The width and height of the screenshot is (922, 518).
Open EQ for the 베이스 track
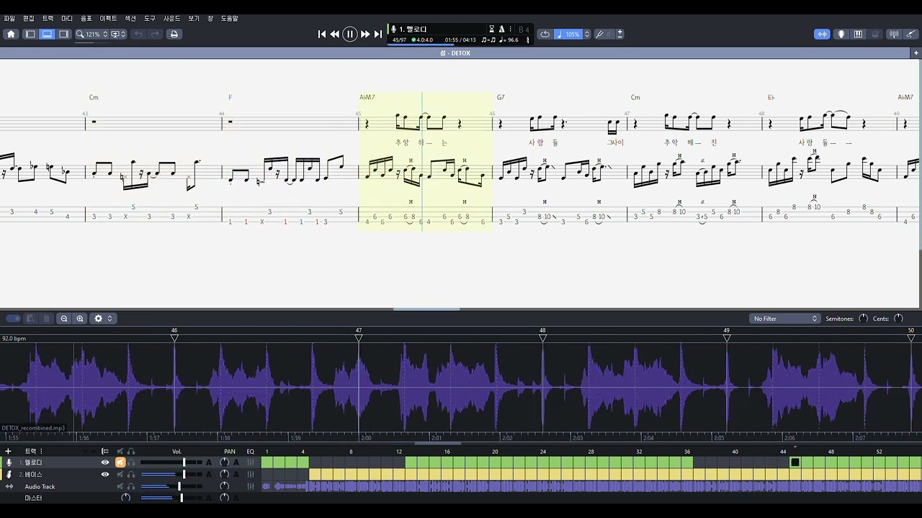(251, 474)
